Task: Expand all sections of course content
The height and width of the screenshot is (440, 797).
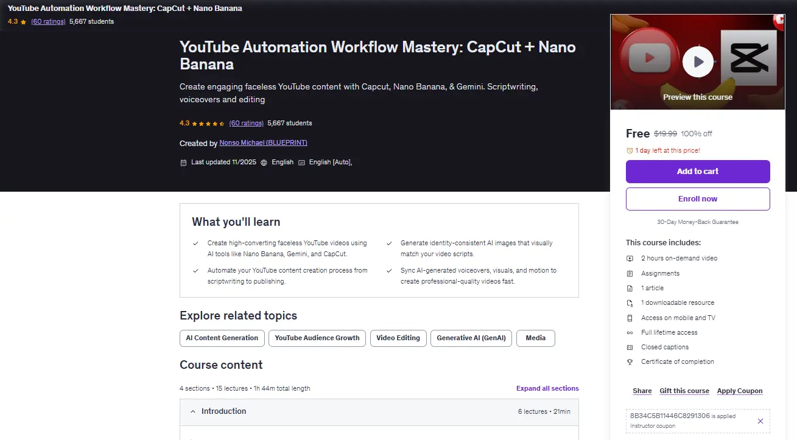Action: [547, 388]
